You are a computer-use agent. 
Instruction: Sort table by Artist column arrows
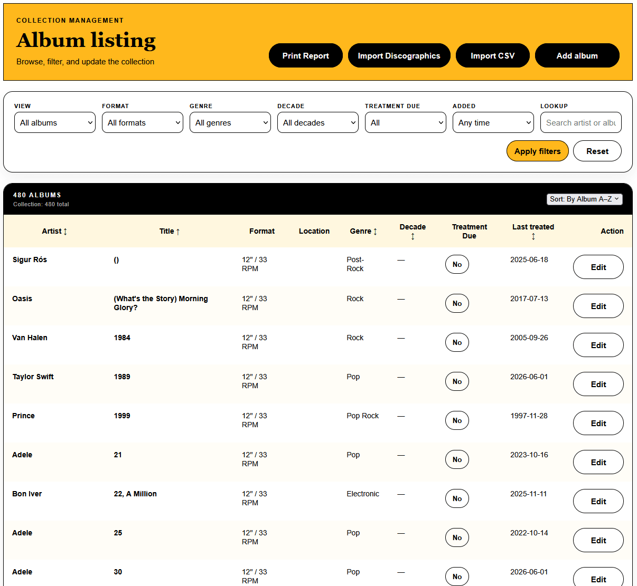pos(65,232)
